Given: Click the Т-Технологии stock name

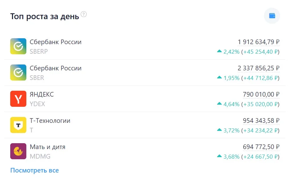Looking at the screenshot, I should [x=50, y=121].
